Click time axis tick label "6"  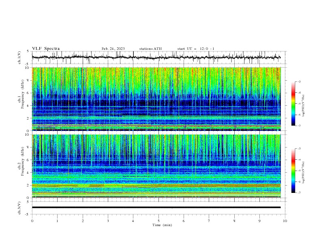[184, 221]
